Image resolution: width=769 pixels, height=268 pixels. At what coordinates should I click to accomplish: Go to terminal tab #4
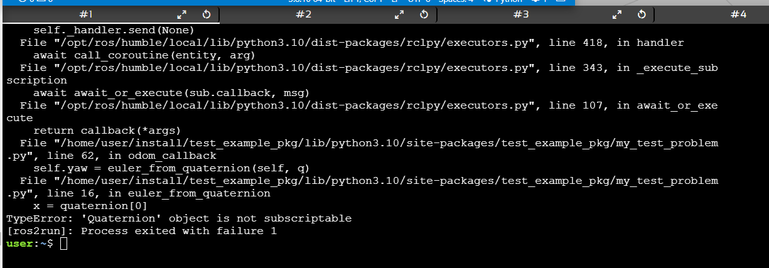[x=739, y=14]
